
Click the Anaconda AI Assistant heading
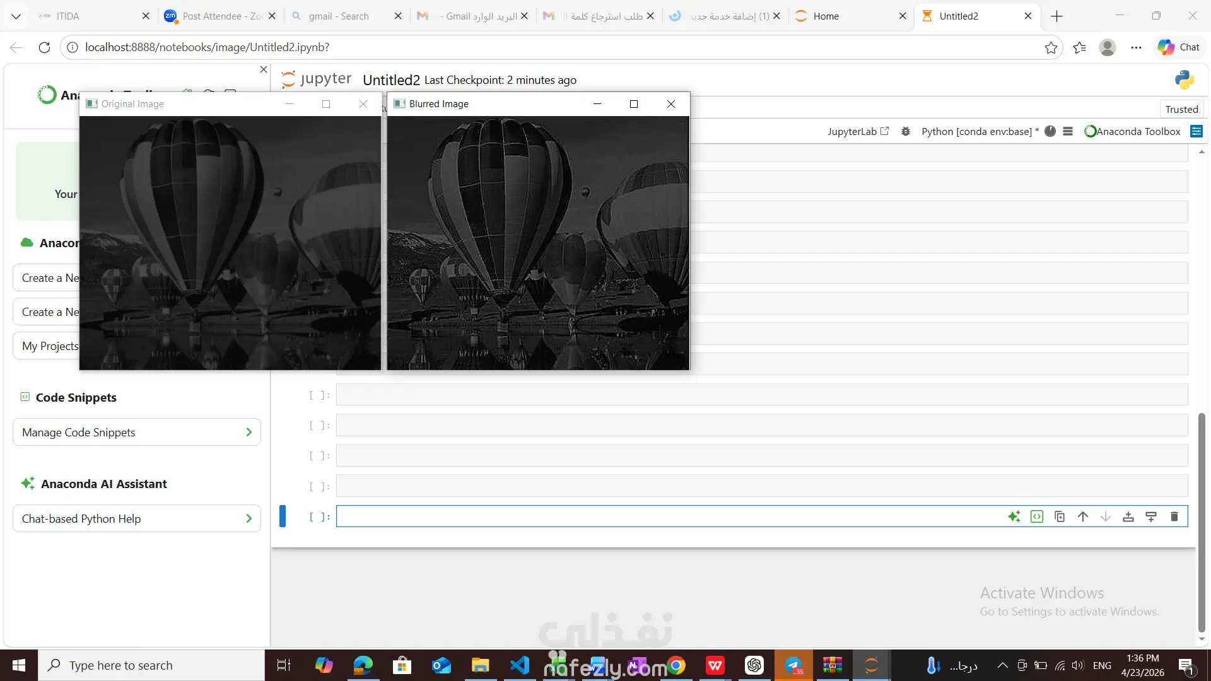104,484
